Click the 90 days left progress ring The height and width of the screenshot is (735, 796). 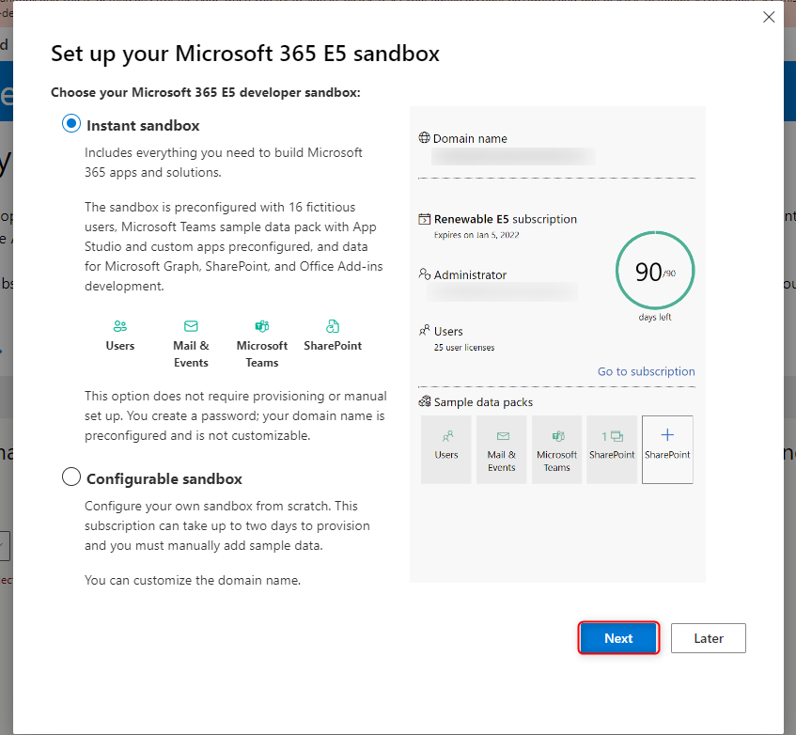pos(655,271)
